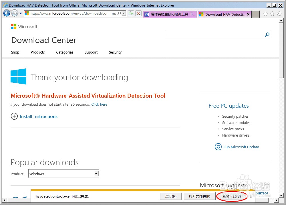286x205 pixels.
Task: Click 'Software updates' list item
Action: [236, 123]
